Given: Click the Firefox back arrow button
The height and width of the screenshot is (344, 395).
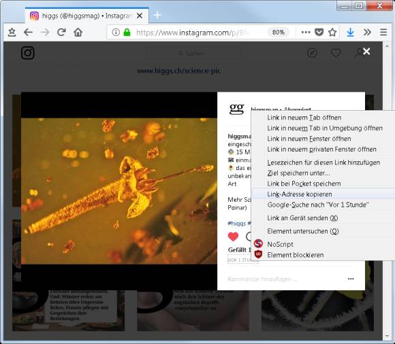Looking at the screenshot, I should 28,32.
